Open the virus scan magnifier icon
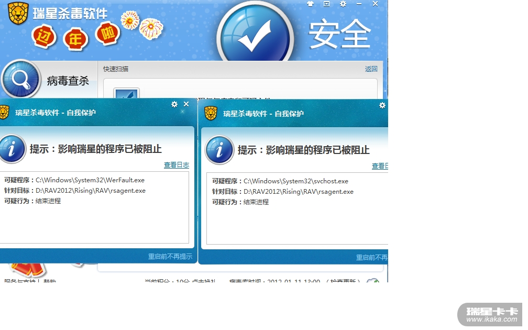This screenshot has width=528, height=330. click(x=21, y=79)
